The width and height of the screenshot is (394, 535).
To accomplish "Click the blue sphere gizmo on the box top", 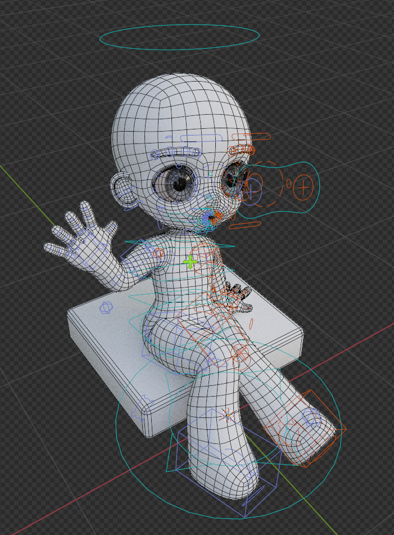I will pyautogui.click(x=106, y=308).
